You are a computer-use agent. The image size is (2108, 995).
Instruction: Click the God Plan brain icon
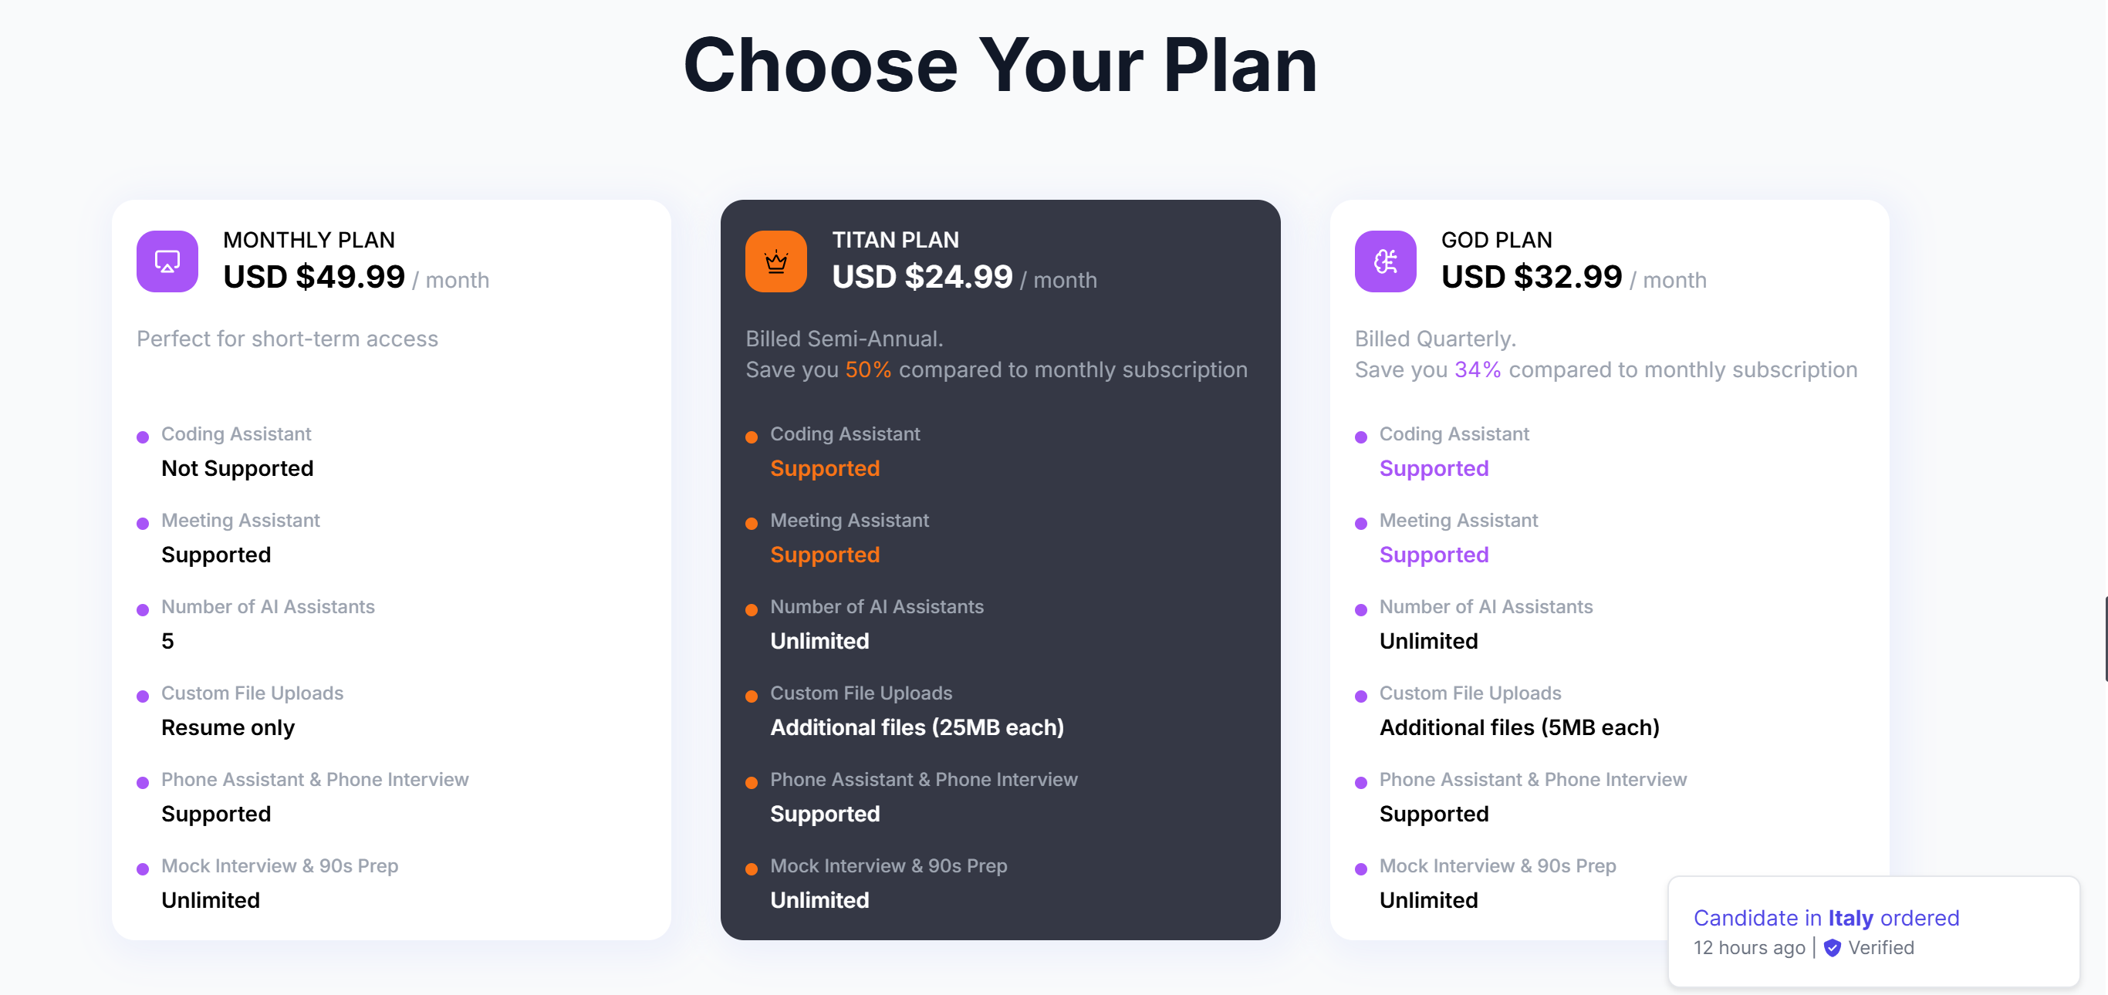pyautogui.click(x=1384, y=261)
